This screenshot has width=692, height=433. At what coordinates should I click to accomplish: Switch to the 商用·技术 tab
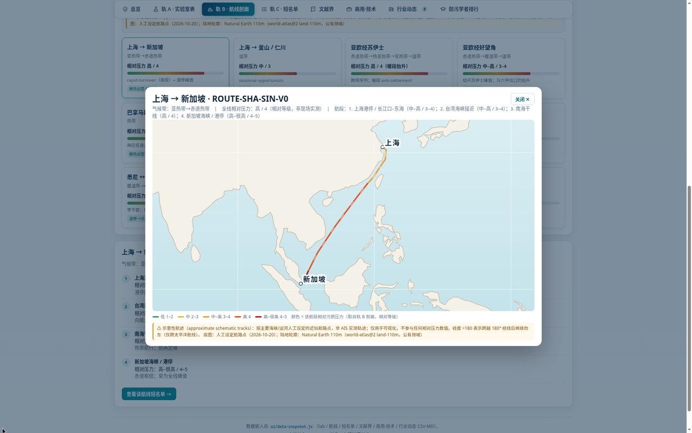click(361, 9)
